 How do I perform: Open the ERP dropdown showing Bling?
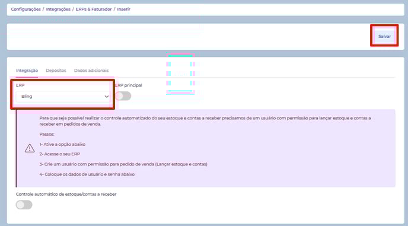pos(63,96)
